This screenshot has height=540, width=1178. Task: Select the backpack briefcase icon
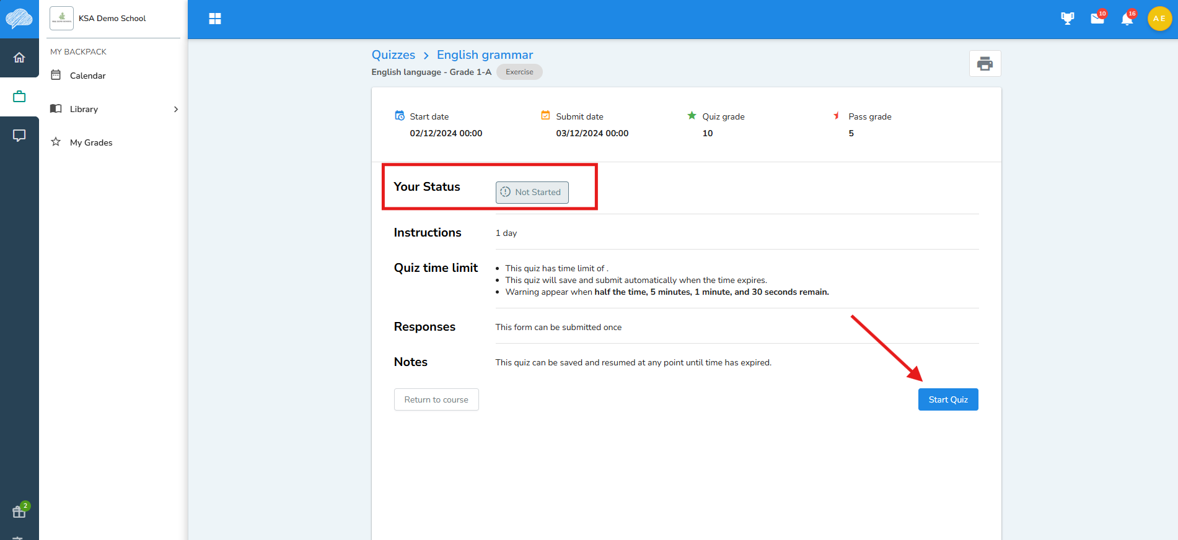tap(19, 97)
